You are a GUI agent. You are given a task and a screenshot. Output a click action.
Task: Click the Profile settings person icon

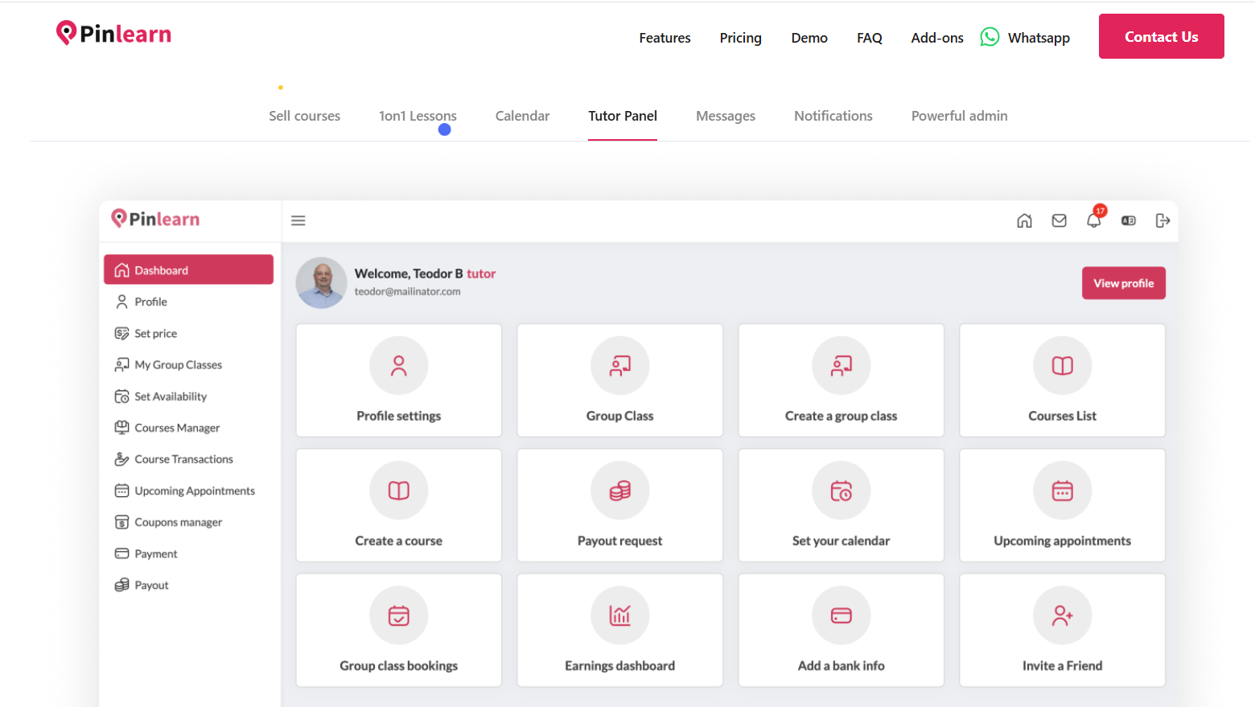pyautogui.click(x=399, y=366)
